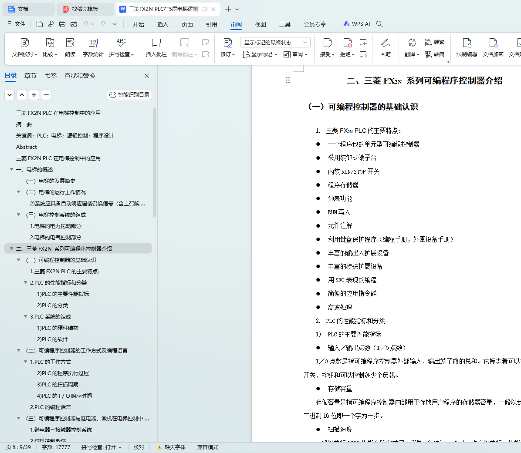Click the 会员专享 ribbon tab
The width and height of the screenshot is (521, 453).
click(315, 24)
